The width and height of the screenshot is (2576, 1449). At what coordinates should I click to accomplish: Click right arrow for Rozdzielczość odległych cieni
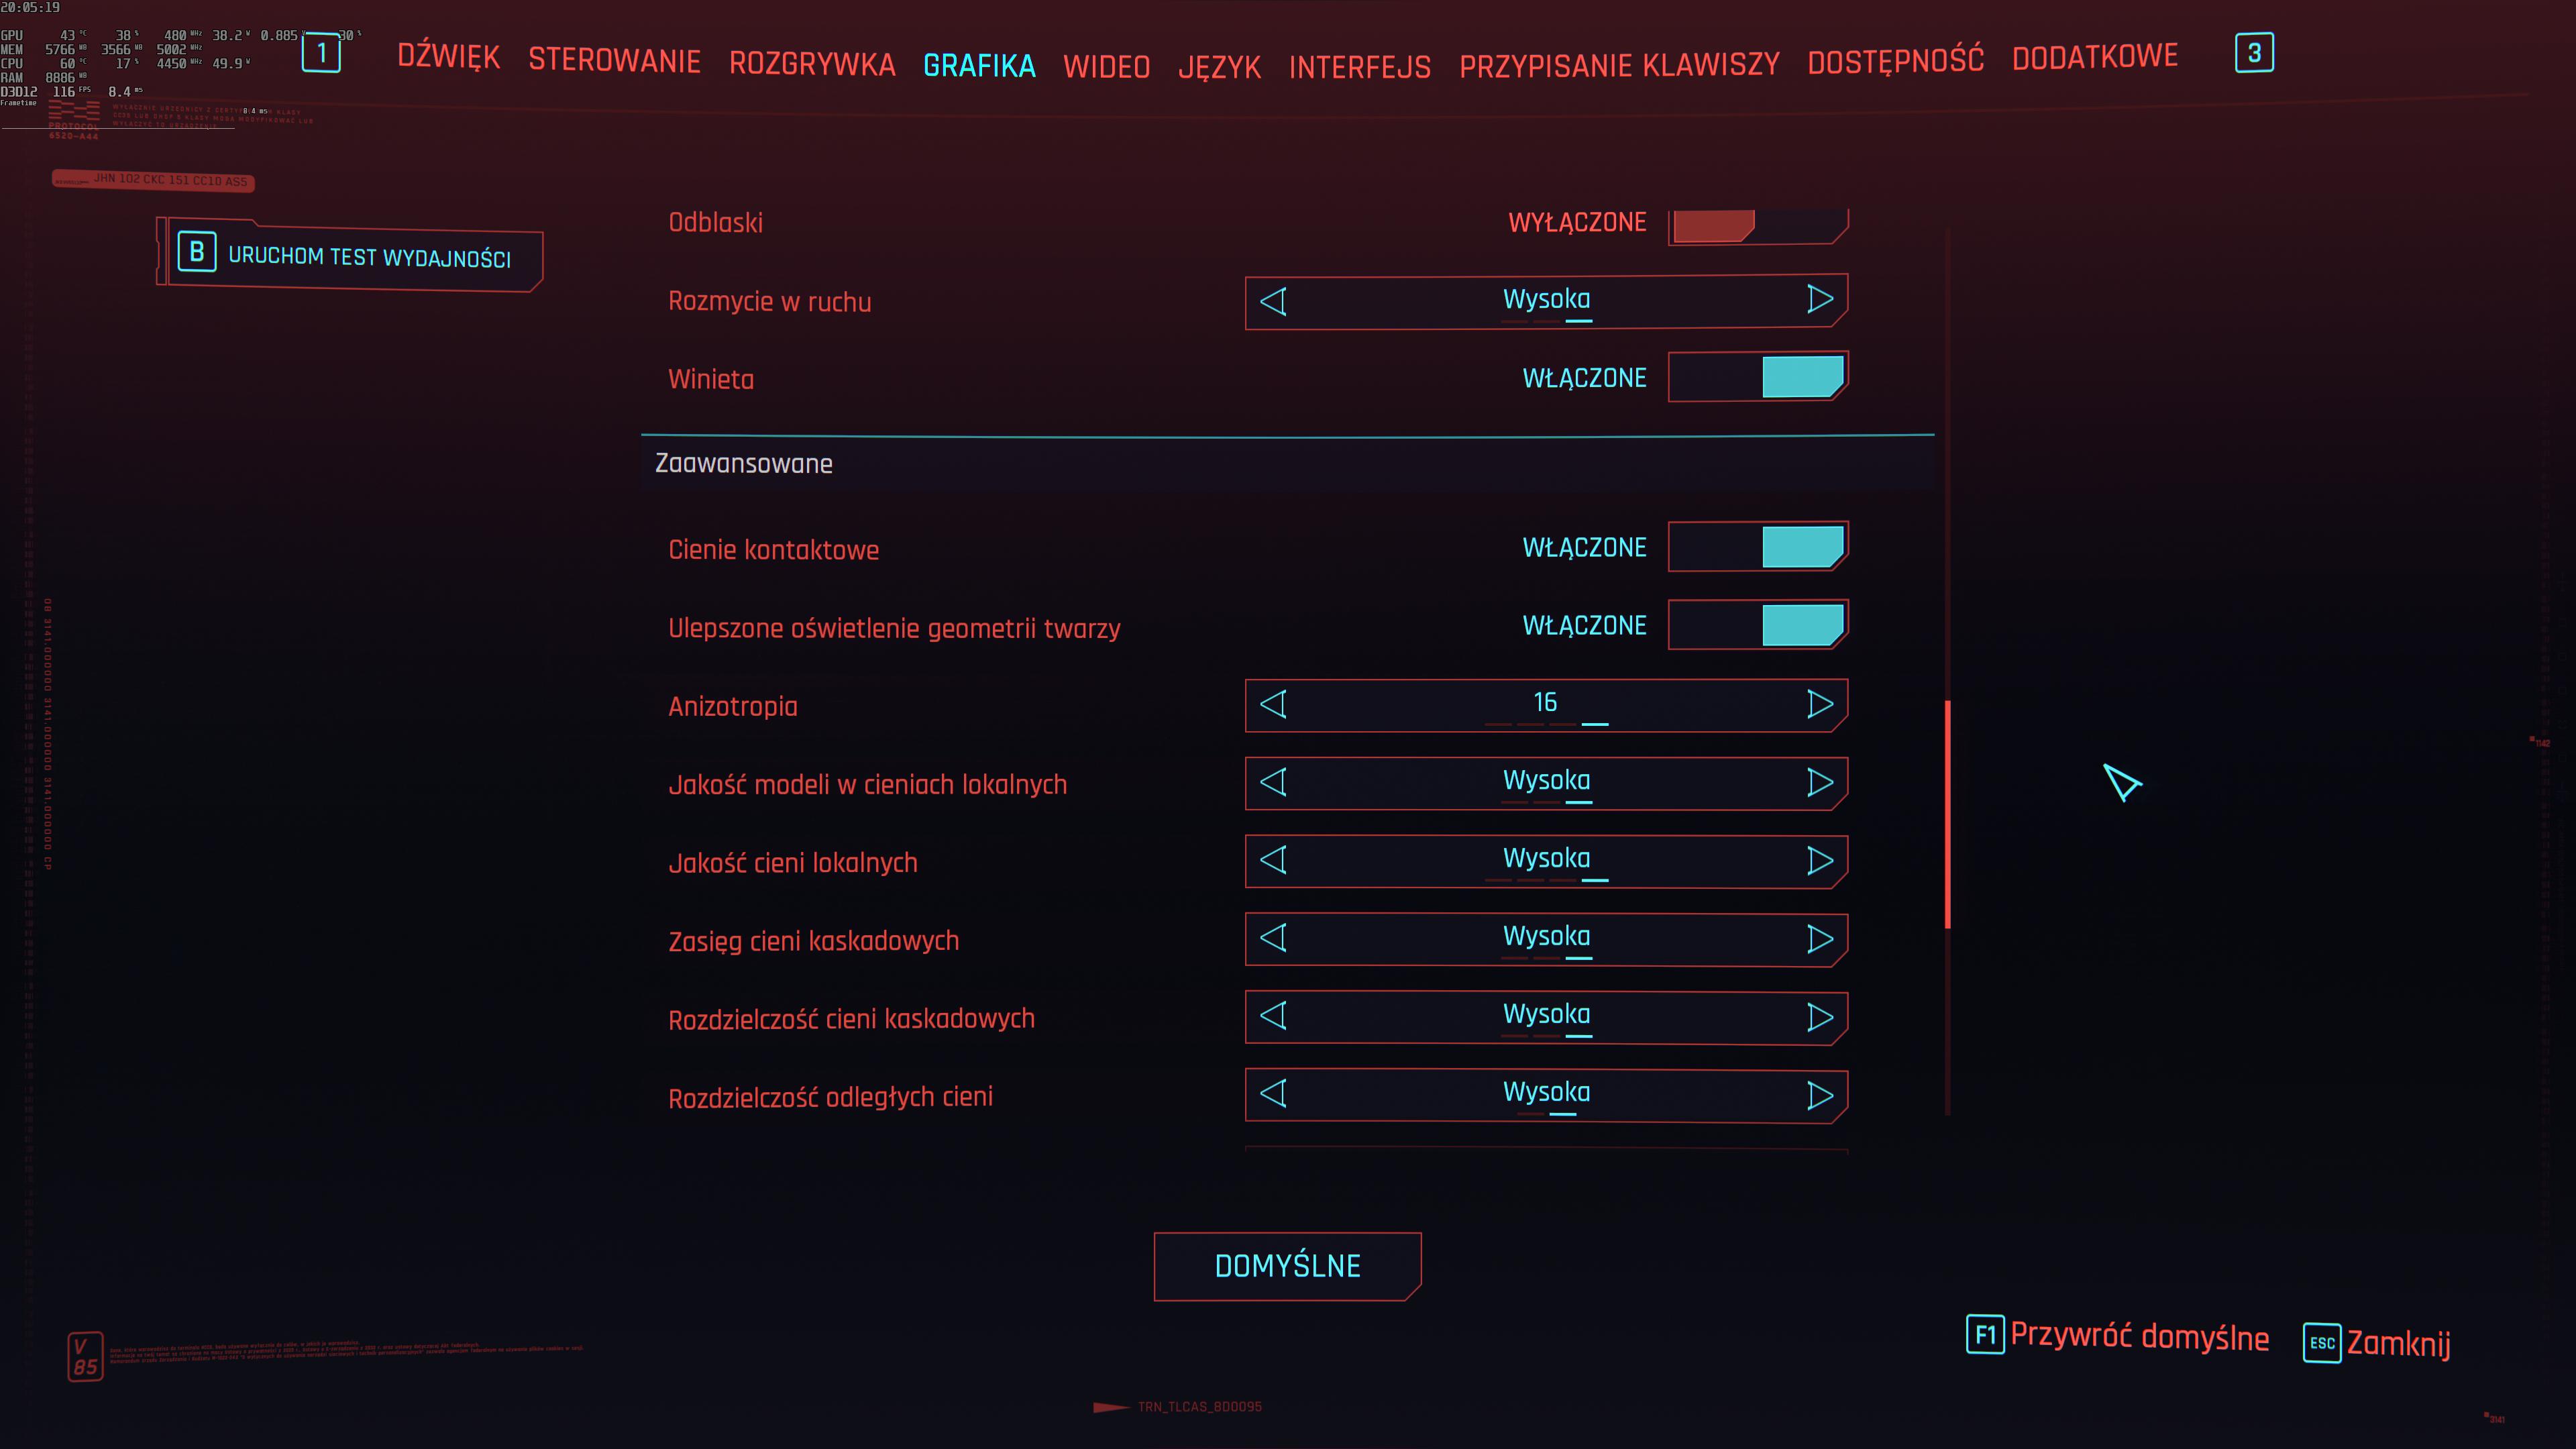pos(1820,1095)
